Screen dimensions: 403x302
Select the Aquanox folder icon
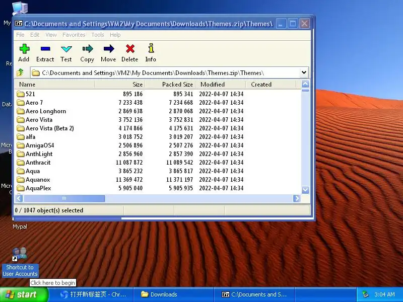[21, 180]
